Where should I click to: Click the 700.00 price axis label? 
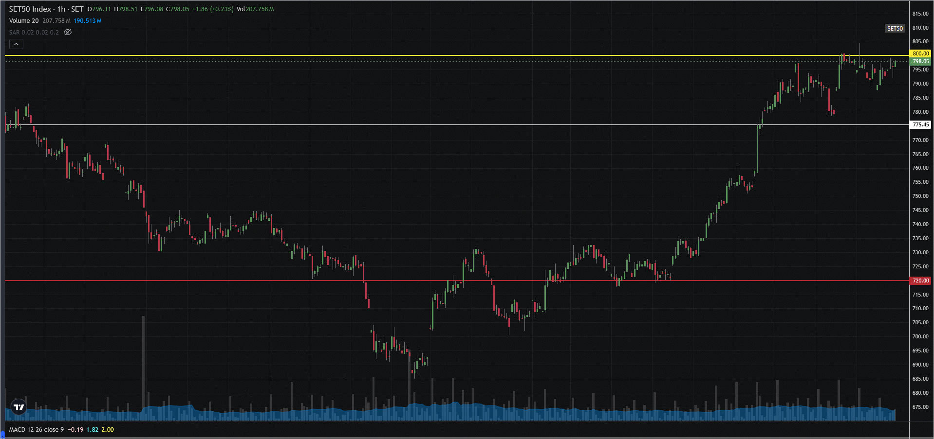click(920, 337)
